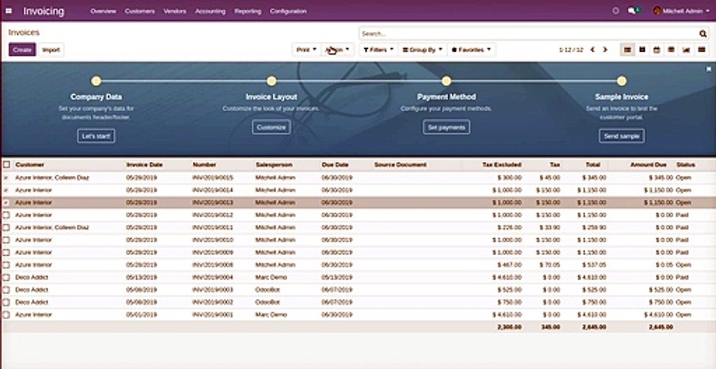Image resolution: width=716 pixels, height=369 pixels.
Task: Switch to graph view
Action: (686, 50)
